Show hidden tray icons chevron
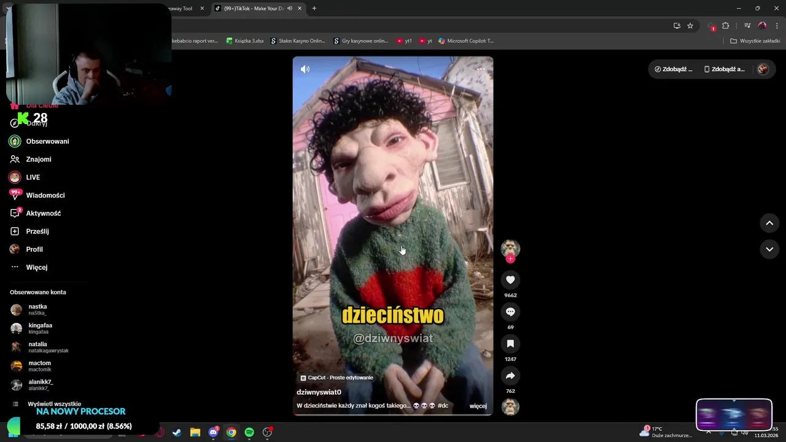The height and width of the screenshot is (442, 786). (x=708, y=432)
